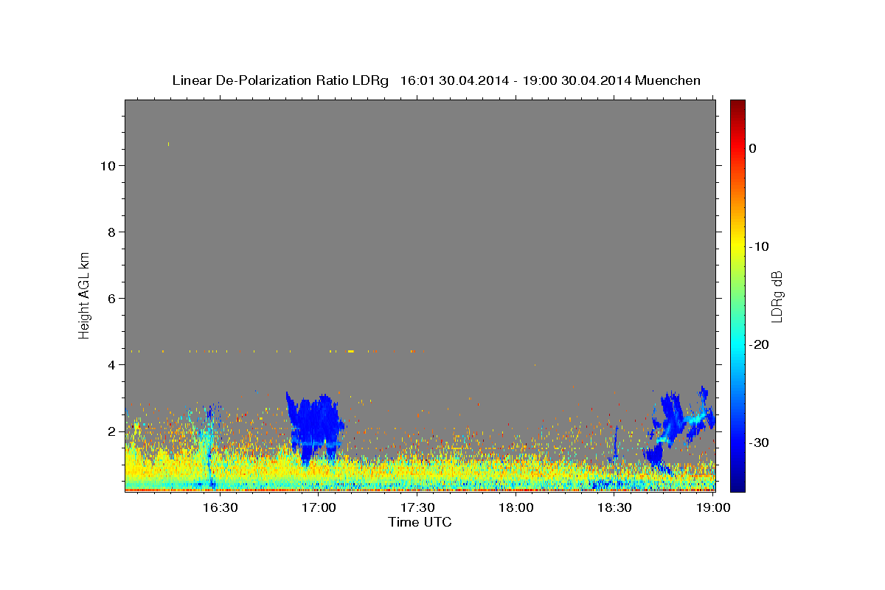The height and width of the screenshot is (590, 885).
Task: Select the '18:00' time axis label
Action: pyautogui.click(x=516, y=507)
